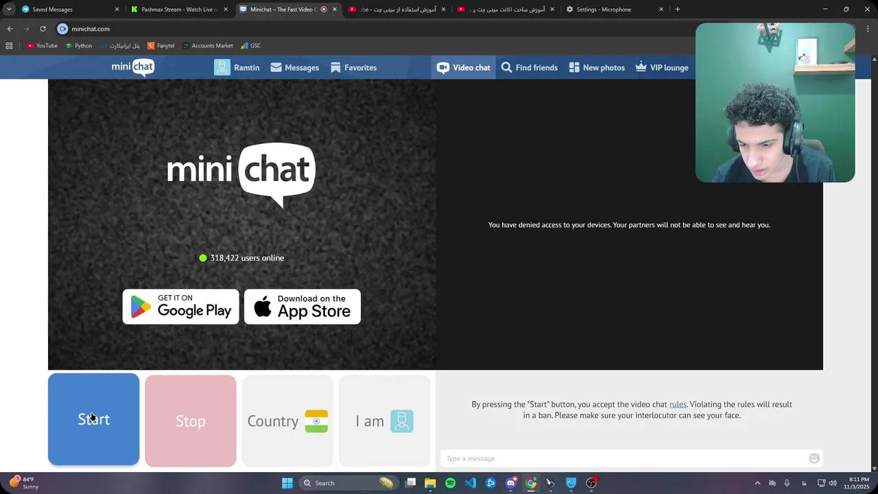878x494 pixels.
Task: Click the Download on the App Store badge
Action: [302, 307]
